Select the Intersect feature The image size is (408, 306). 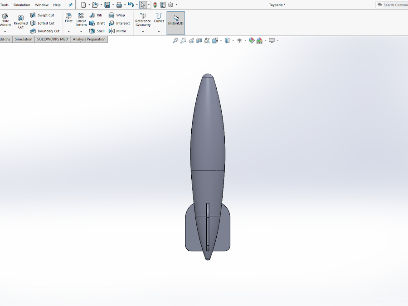(x=119, y=23)
